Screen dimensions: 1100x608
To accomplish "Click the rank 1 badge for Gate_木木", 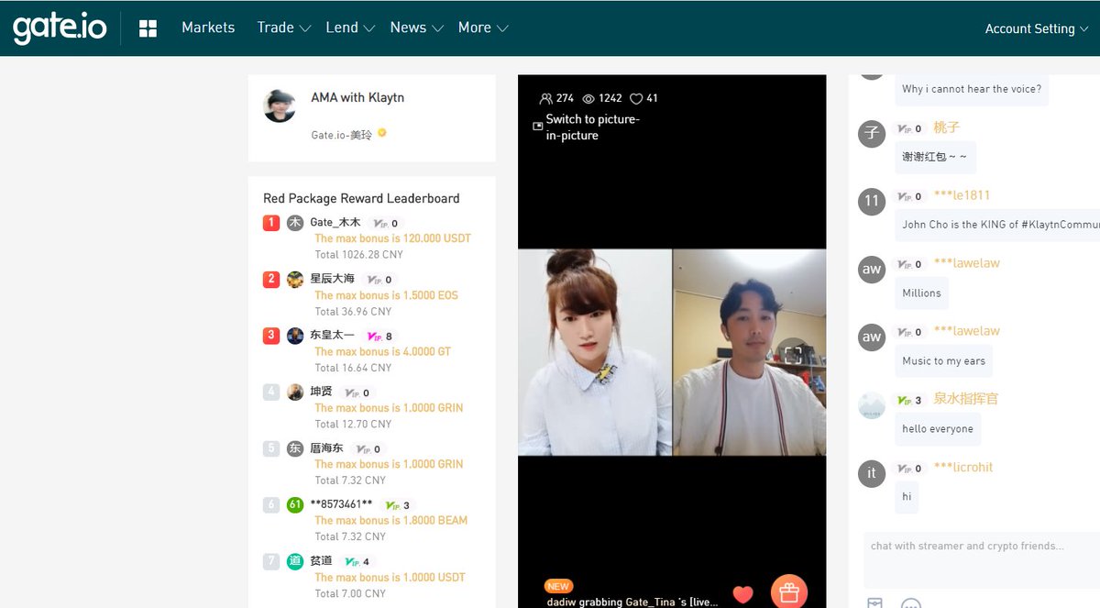I will [x=271, y=222].
